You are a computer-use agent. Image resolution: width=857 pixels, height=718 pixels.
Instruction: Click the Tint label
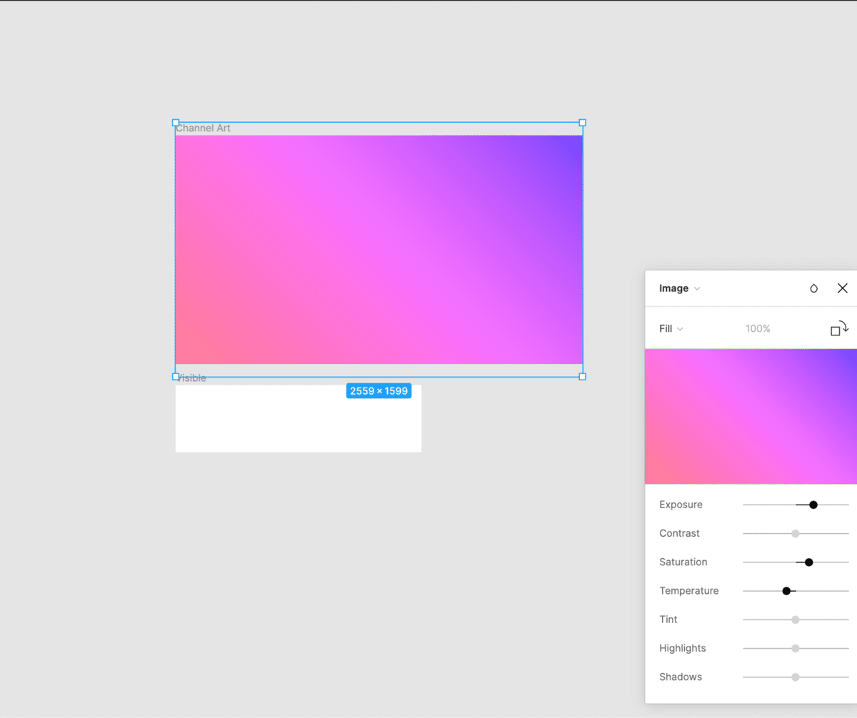click(668, 620)
